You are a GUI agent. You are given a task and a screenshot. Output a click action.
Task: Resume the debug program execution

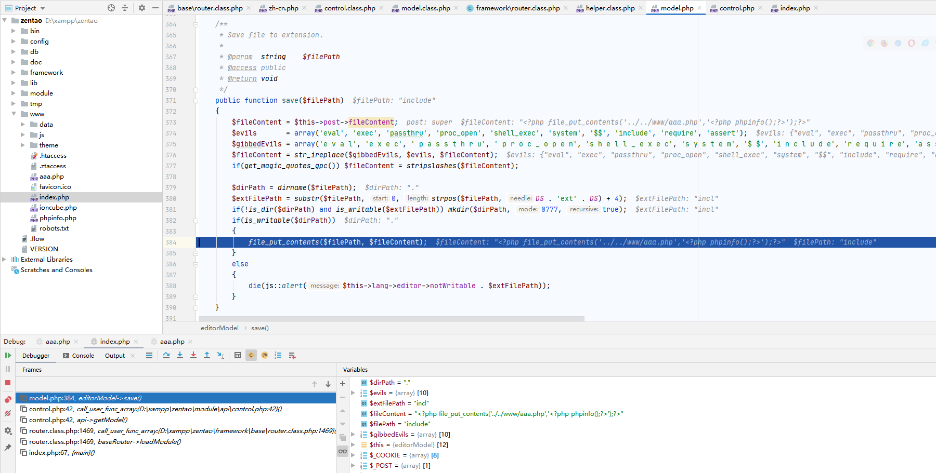pyautogui.click(x=8, y=356)
